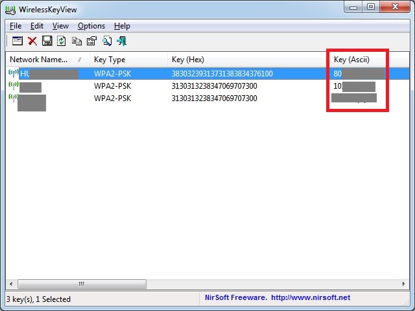Click the horizontal scrollbar right arrow

(x=403, y=284)
